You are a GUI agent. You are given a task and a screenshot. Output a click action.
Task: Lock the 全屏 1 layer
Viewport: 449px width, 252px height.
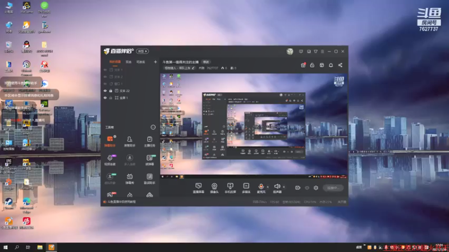pos(111,97)
